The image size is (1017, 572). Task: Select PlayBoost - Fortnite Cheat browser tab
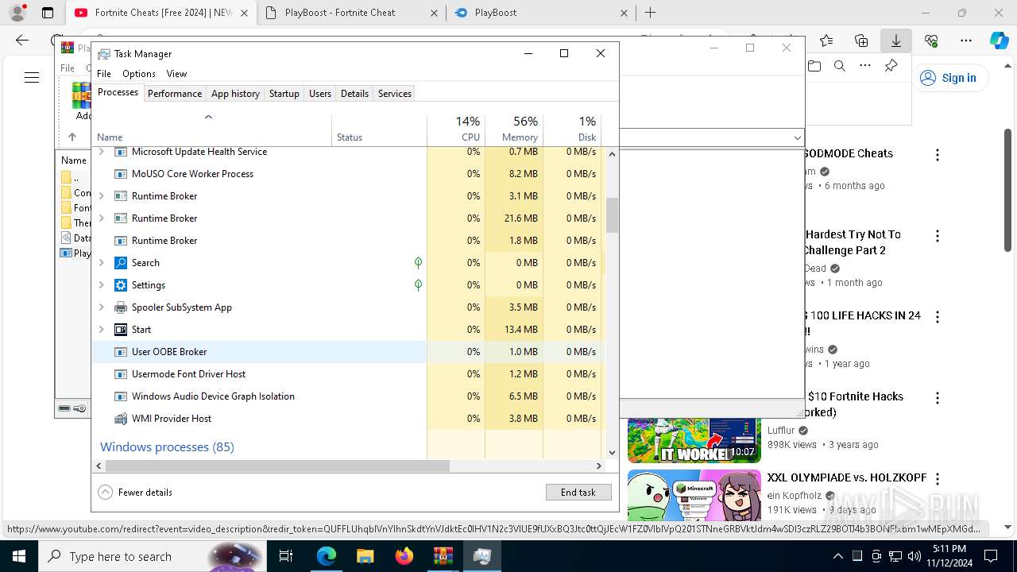(x=351, y=13)
